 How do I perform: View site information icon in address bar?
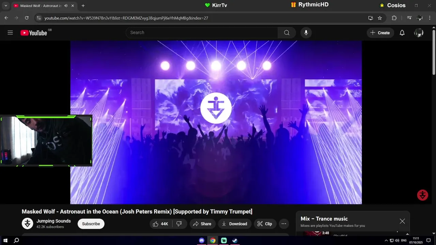(x=38, y=18)
